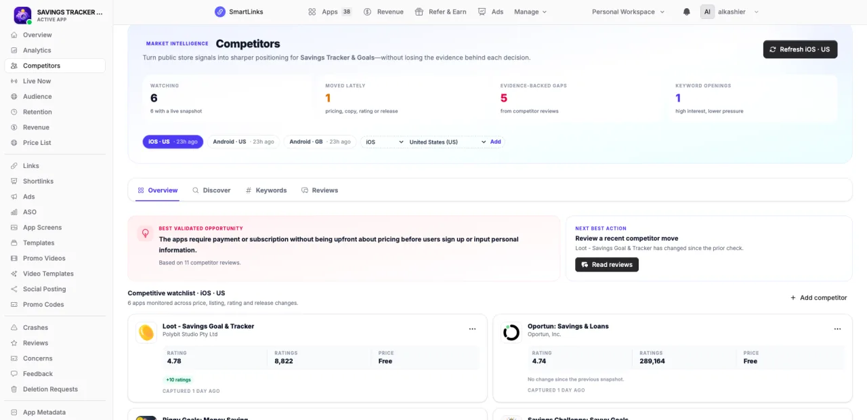Switch to the Discover tab
The width and height of the screenshot is (867, 420).
[211, 190]
